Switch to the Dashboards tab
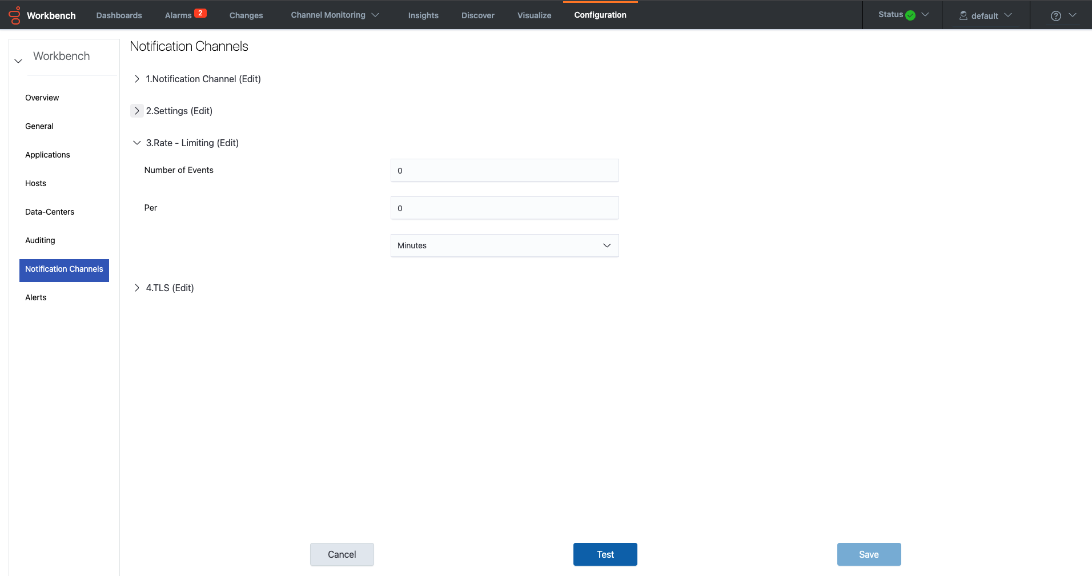 click(119, 15)
